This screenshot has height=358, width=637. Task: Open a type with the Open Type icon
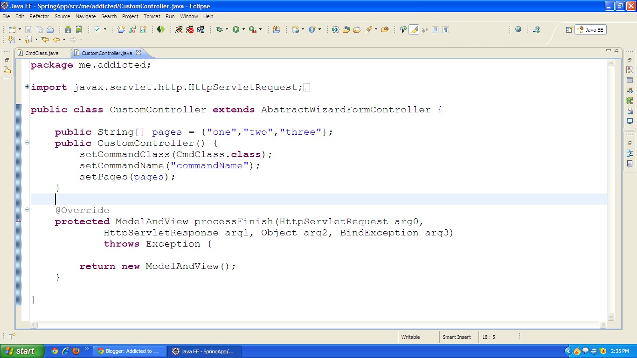346,29
